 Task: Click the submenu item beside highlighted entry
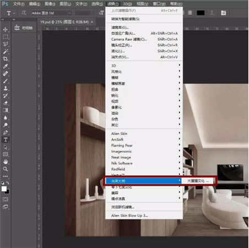click(x=198, y=181)
